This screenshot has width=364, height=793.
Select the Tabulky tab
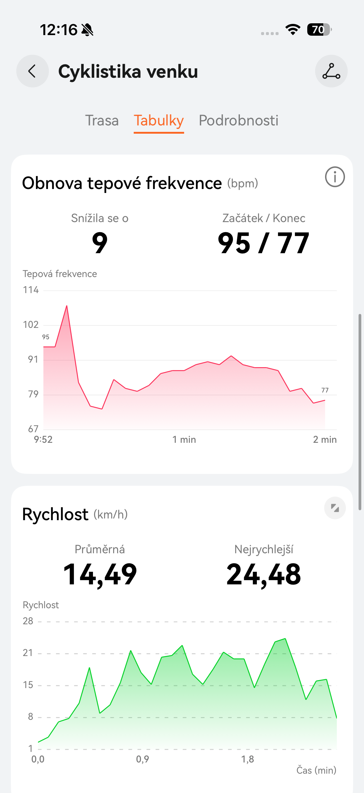[x=159, y=120]
